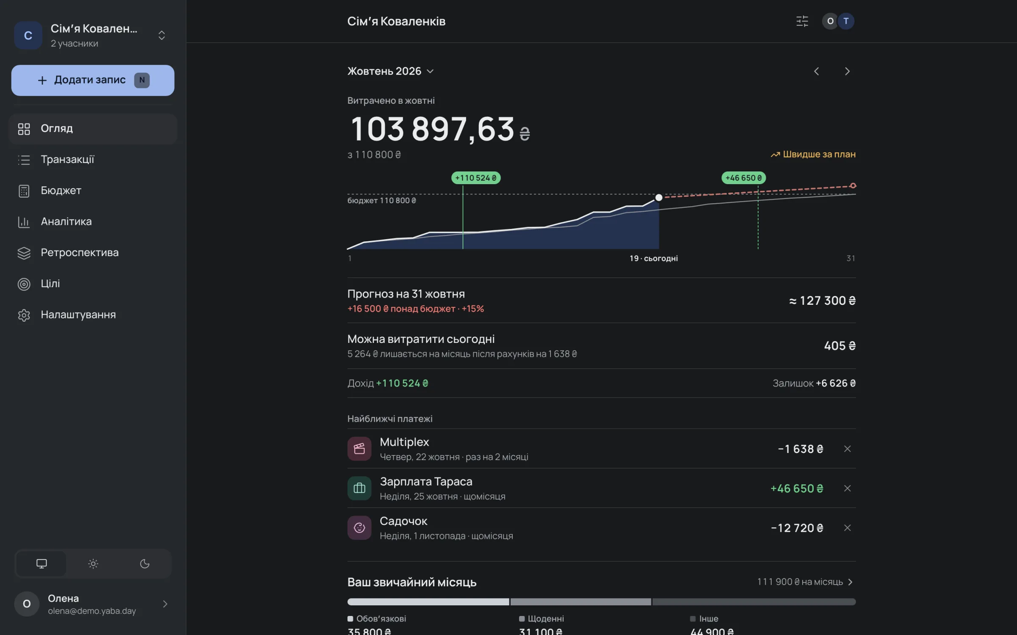Select system theme monitor icon
Screen dimensions: 1017x635
[x=42, y=563]
